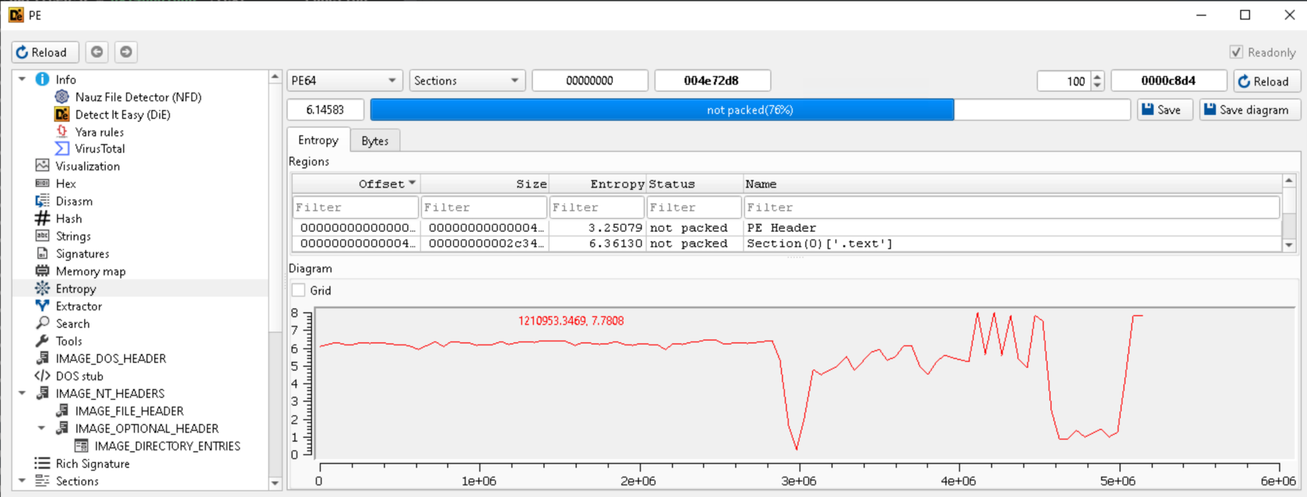Click the Reload button in the top-left toolbar
This screenshot has width=1307, height=497.
click(x=45, y=52)
